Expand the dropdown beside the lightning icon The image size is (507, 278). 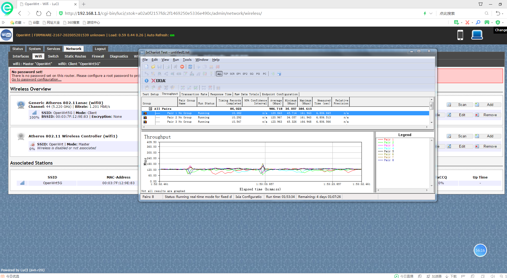pyautogui.click(x=431, y=13)
